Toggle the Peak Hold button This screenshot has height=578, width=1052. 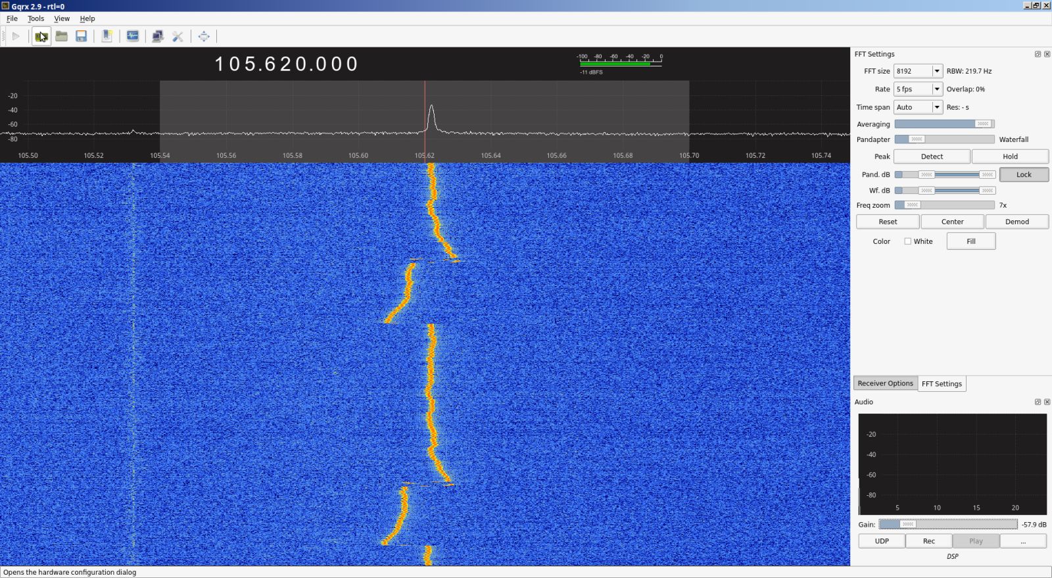click(x=1010, y=157)
